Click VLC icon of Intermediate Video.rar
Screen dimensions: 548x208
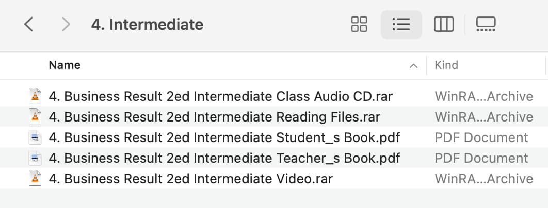(x=35, y=179)
